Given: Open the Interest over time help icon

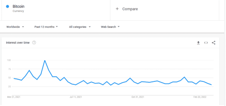Looking at the screenshot, I should pyautogui.click(x=34, y=43).
